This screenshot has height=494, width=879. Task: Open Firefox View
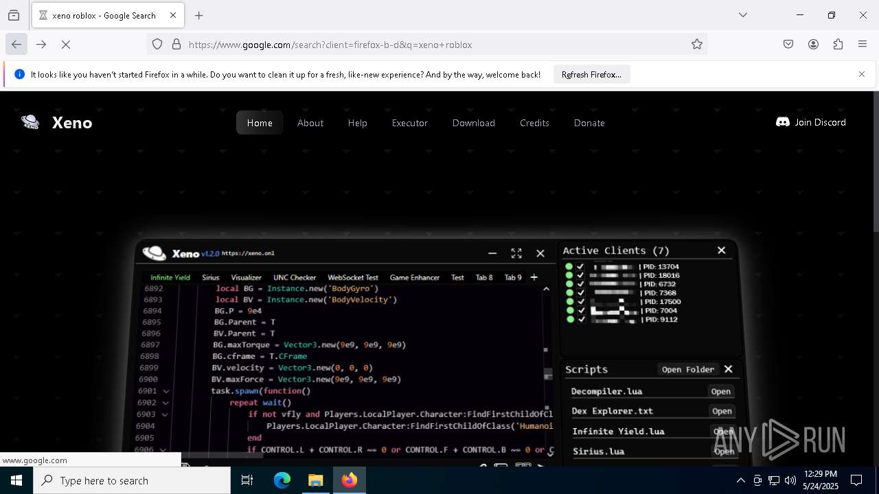point(14,15)
